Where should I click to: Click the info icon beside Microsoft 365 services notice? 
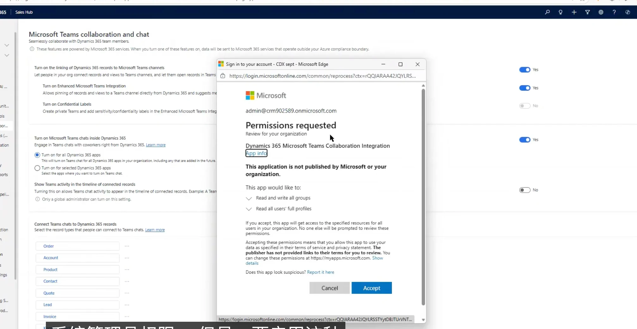pyautogui.click(x=32, y=49)
